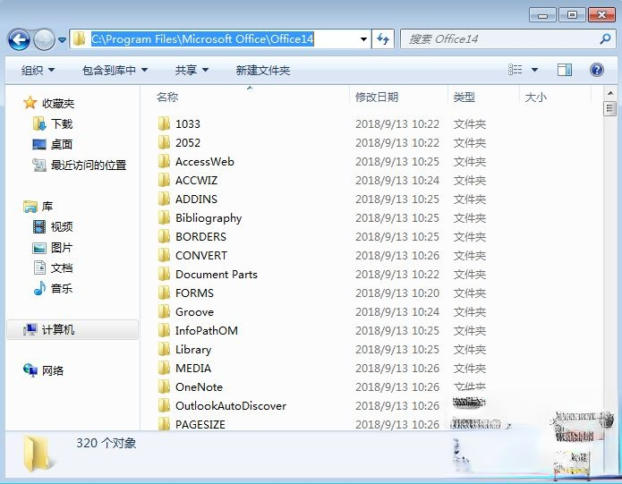The image size is (622, 484).
Task: Change view with the view icon
Action: coord(515,70)
